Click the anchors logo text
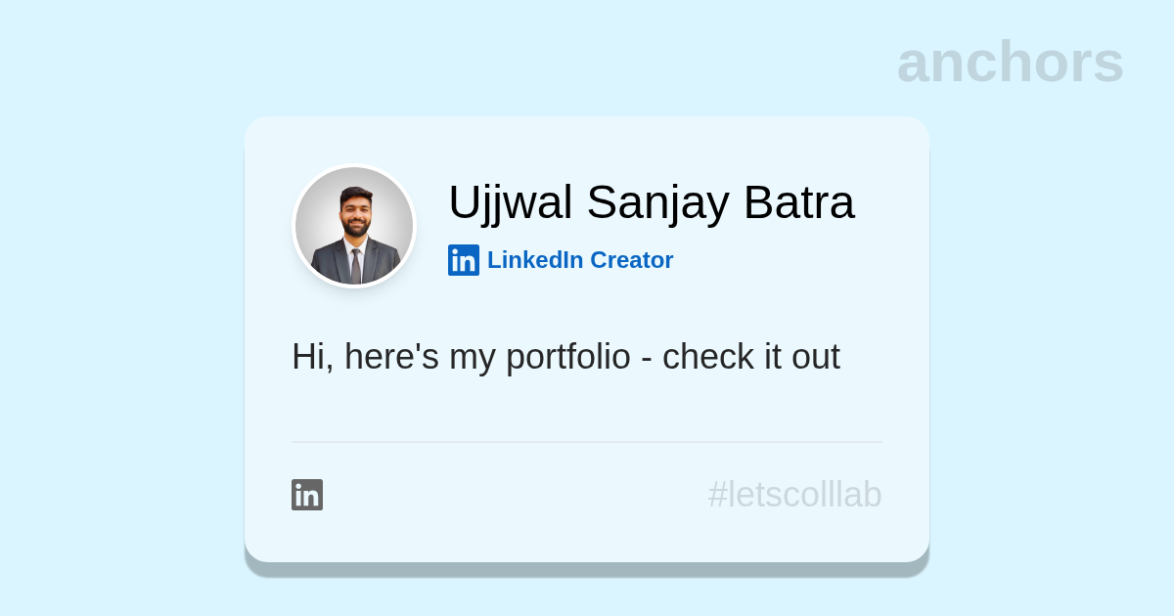1174x616 pixels. [1010, 62]
